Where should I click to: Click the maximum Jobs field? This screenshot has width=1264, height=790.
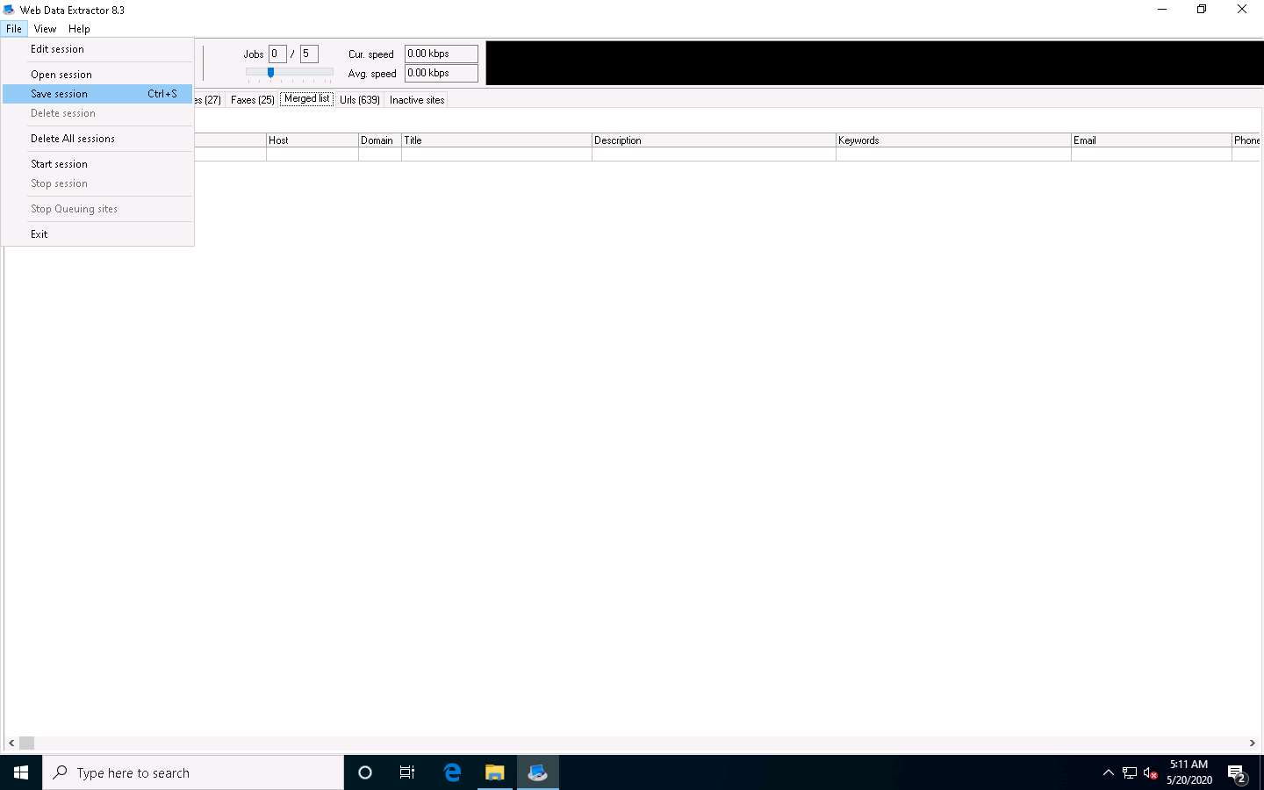(309, 54)
